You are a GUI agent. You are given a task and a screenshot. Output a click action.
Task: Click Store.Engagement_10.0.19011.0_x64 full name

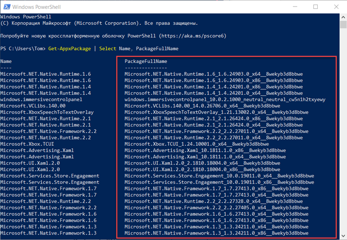click(219, 176)
